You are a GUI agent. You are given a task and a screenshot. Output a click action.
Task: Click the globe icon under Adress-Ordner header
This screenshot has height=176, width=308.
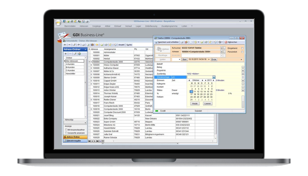coord(79,54)
